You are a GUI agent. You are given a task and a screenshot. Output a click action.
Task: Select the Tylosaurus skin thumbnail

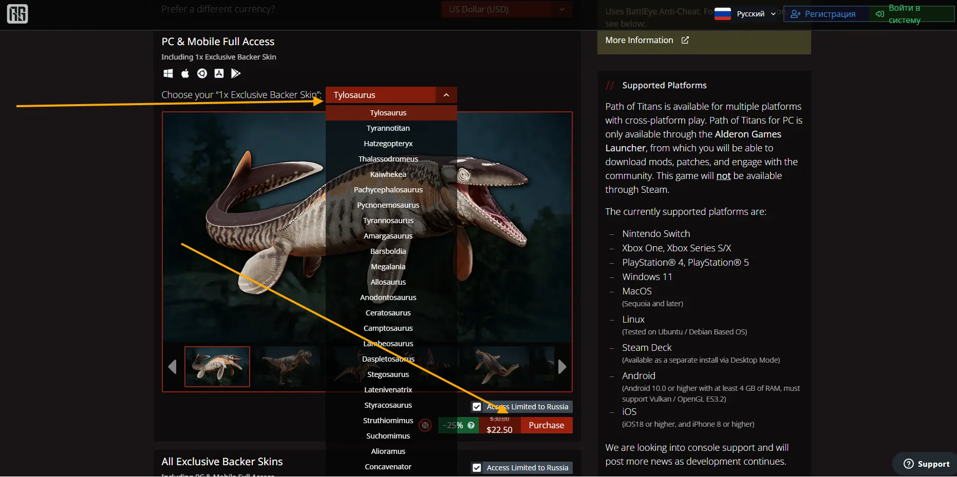click(217, 367)
